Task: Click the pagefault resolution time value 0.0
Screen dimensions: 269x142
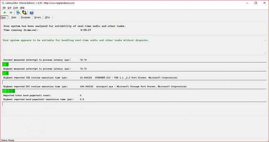Action: point(82,99)
